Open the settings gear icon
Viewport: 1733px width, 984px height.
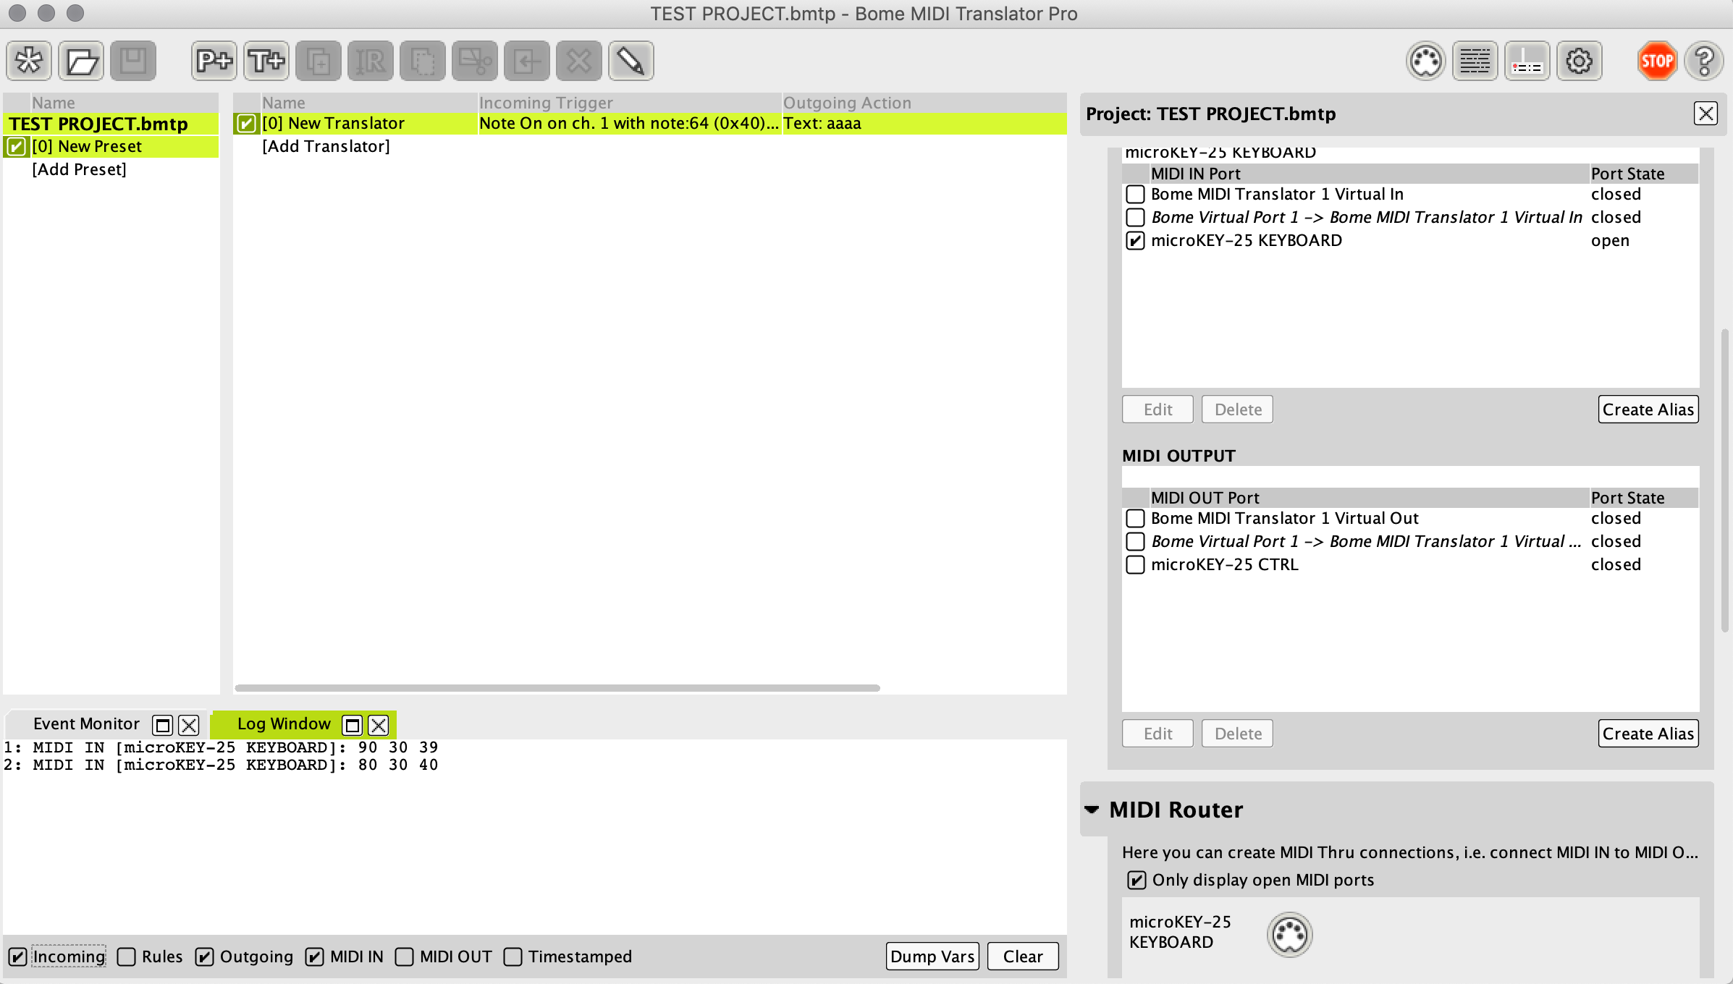(x=1579, y=61)
